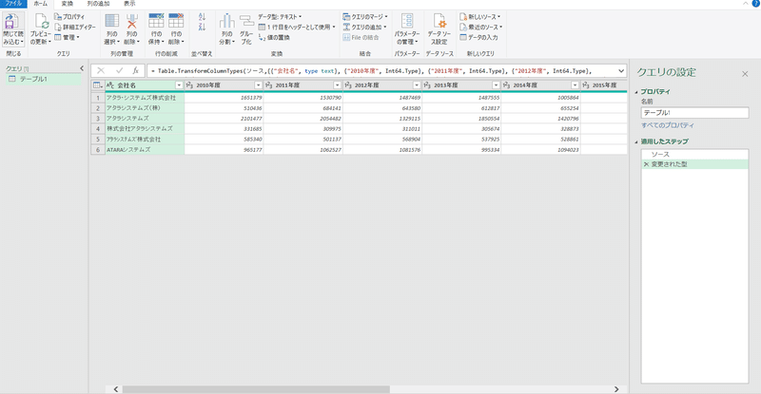Open the 2012年度 column filter dropdown
Screen dimensions: 761x394
[x=417, y=85]
